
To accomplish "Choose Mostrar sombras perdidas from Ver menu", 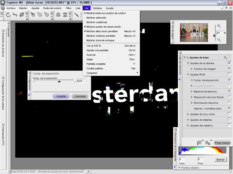I will 100,36.
